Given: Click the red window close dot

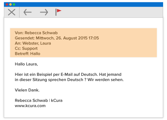Looking at the screenshot, I should pos(7,4).
